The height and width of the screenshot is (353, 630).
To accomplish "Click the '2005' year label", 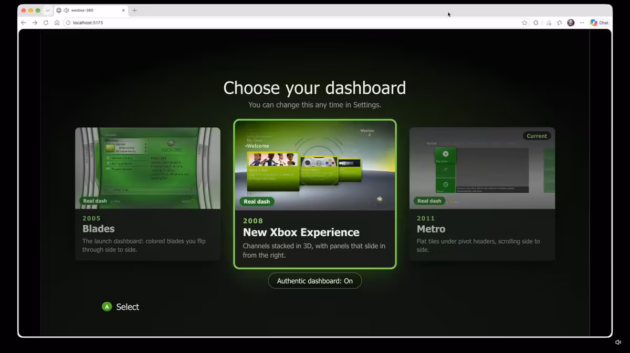I will pos(91,218).
